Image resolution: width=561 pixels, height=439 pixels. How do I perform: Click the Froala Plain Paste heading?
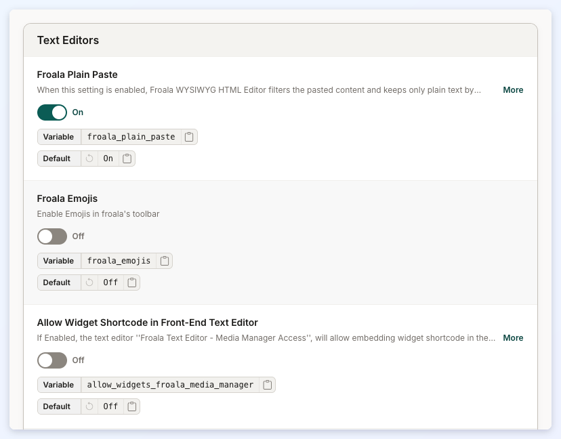pos(77,75)
